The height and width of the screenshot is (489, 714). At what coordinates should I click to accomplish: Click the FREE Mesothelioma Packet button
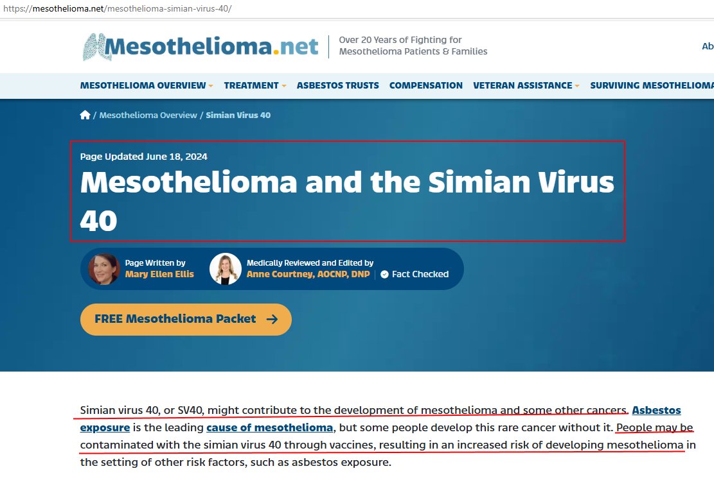point(186,319)
